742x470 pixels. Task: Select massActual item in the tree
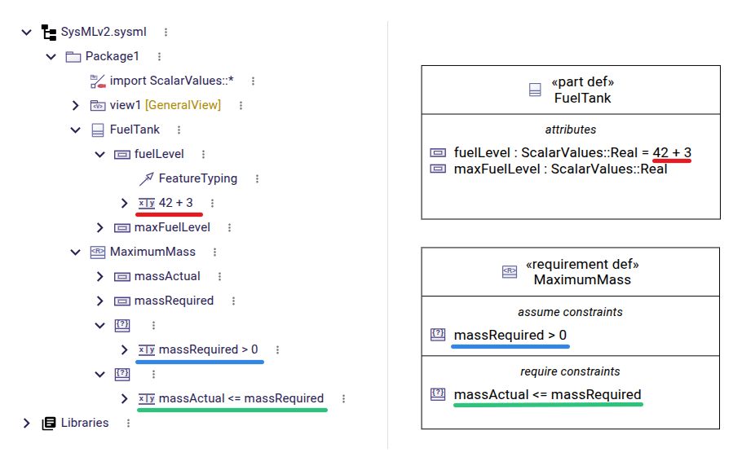pyautogui.click(x=167, y=277)
